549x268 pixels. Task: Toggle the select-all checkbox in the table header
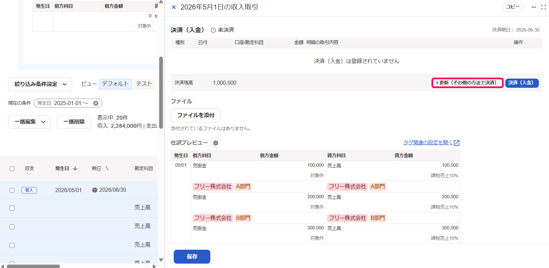12,169
